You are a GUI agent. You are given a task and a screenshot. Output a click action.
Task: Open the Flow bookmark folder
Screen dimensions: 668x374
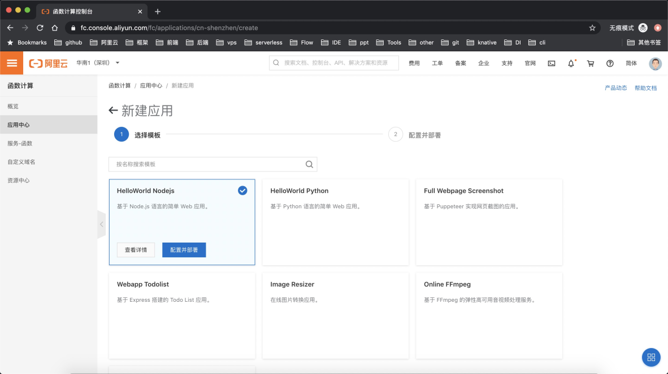(x=301, y=42)
